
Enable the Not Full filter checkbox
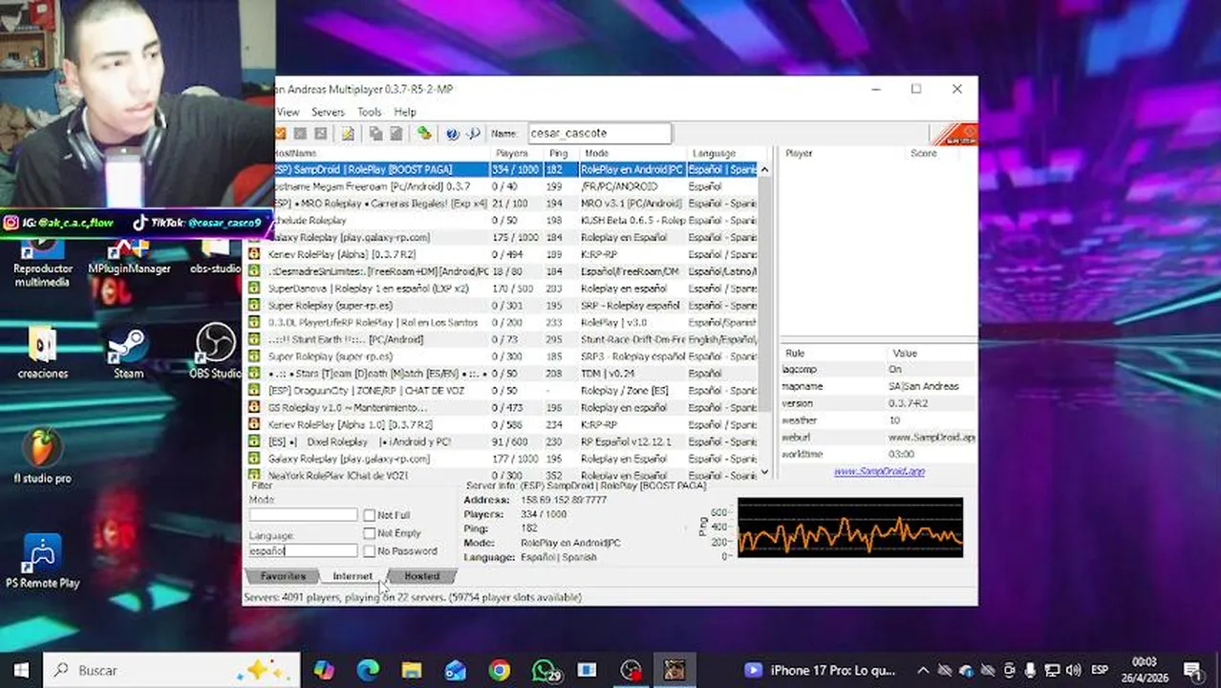[369, 516]
